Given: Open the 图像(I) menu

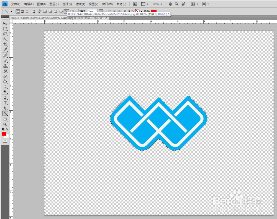Looking at the screenshot, I should tap(41, 4).
